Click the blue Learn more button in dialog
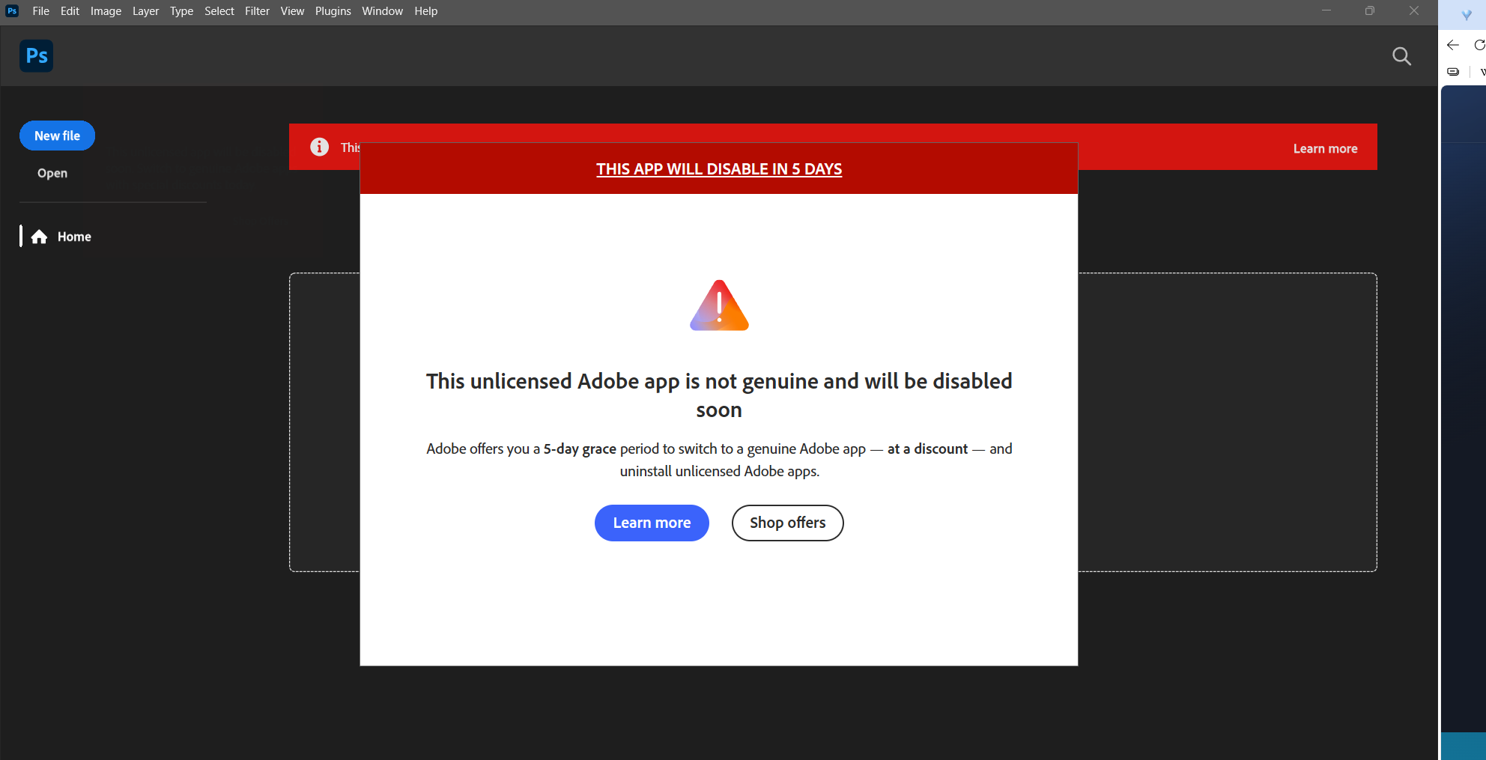Image resolution: width=1486 pixels, height=760 pixels. tap(652, 523)
